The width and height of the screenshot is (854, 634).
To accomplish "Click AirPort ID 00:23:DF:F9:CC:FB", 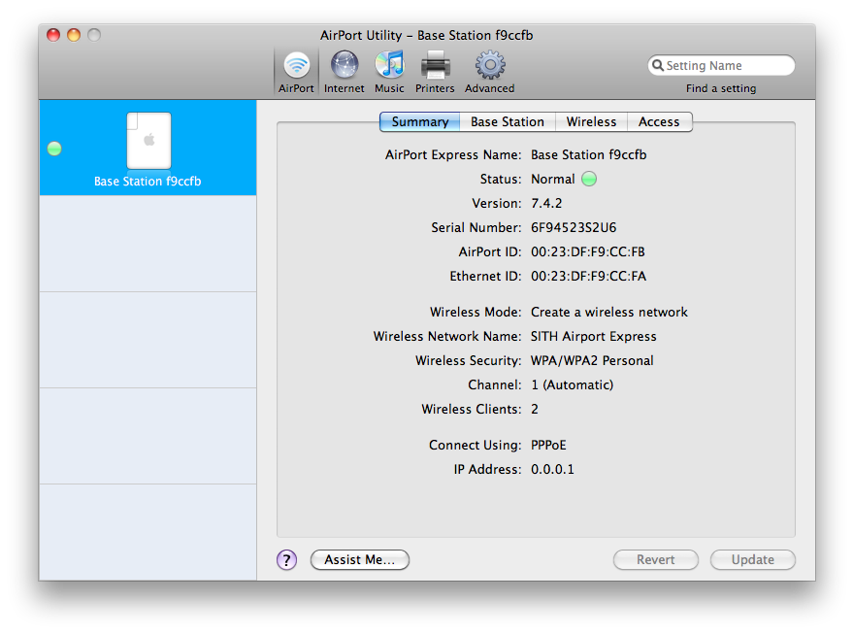I will (588, 251).
